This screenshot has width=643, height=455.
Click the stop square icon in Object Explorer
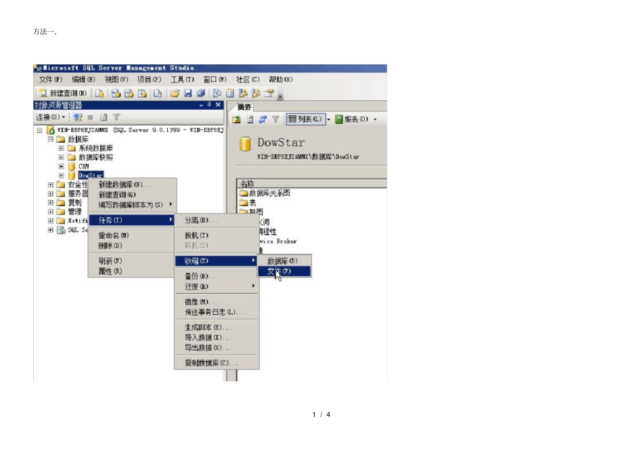point(90,117)
